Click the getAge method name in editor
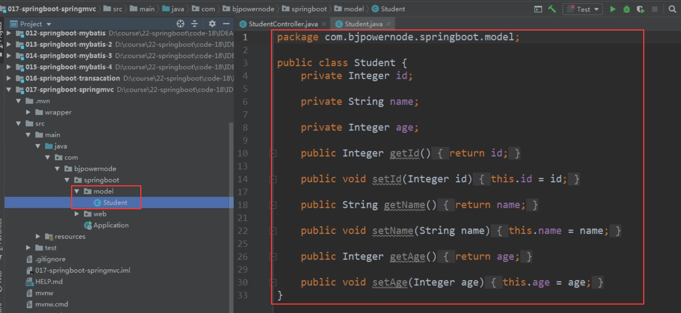Image resolution: width=681 pixels, height=313 pixels. pyautogui.click(x=407, y=257)
